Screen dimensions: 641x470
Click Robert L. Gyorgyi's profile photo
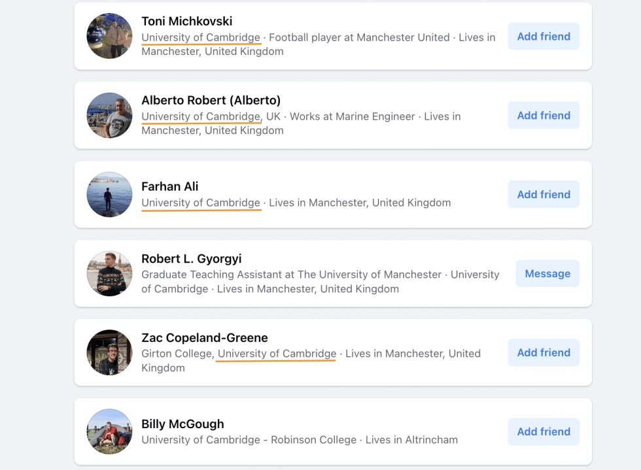pyautogui.click(x=109, y=273)
